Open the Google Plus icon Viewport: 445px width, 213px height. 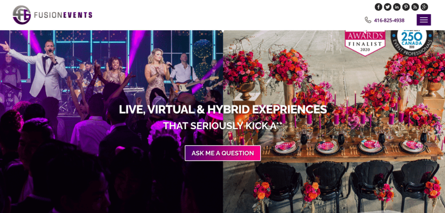[x=424, y=7]
